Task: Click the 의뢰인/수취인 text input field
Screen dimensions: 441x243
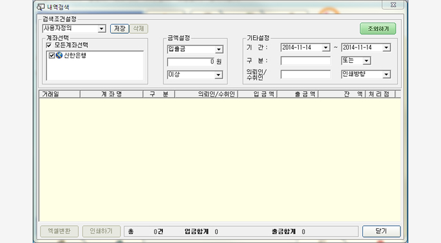Action: (306, 74)
